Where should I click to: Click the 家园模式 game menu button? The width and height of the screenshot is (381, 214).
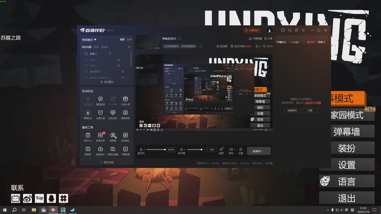[x=352, y=115]
